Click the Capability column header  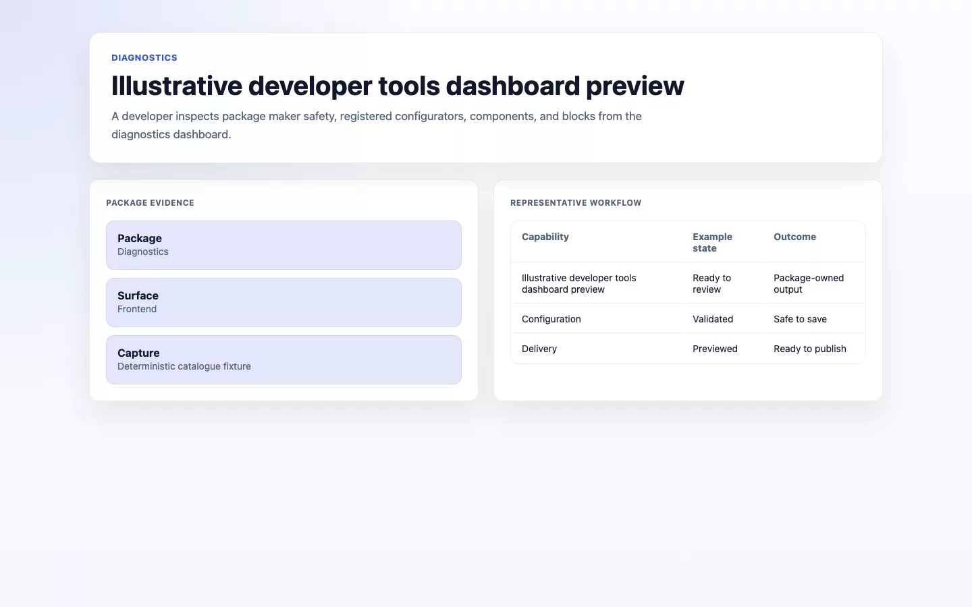545,237
